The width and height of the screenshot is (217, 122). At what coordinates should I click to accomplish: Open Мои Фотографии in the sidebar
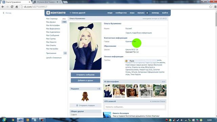pyautogui.click(x=53, y=25)
